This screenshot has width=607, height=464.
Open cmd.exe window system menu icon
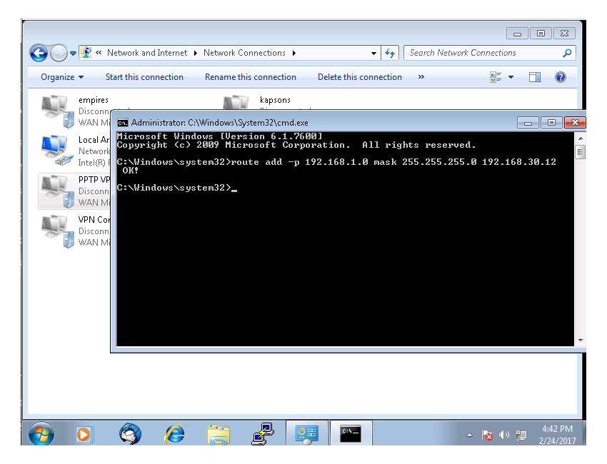tap(123, 123)
